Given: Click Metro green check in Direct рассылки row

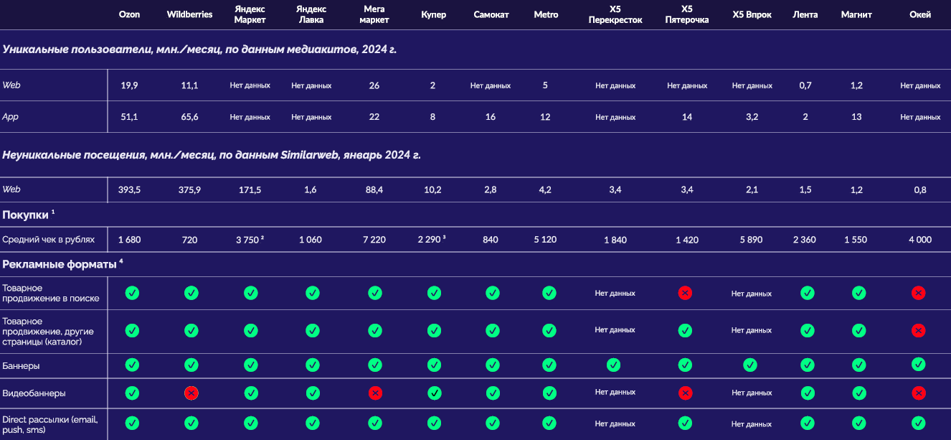Looking at the screenshot, I should pos(549,423).
